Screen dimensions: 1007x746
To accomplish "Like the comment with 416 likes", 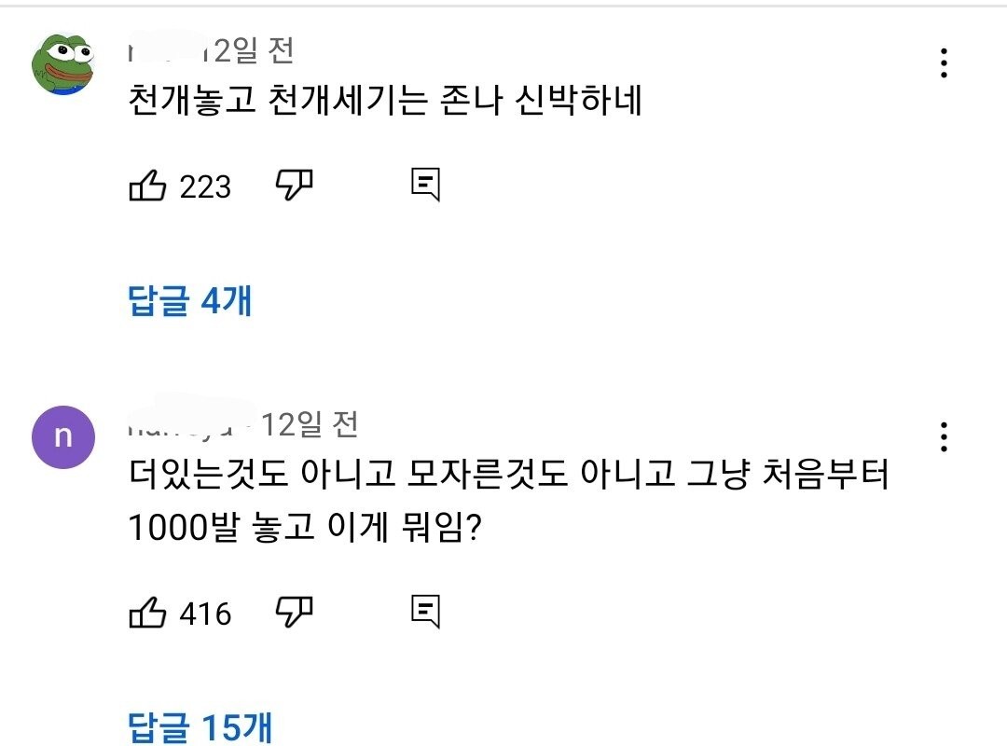I will tap(146, 614).
